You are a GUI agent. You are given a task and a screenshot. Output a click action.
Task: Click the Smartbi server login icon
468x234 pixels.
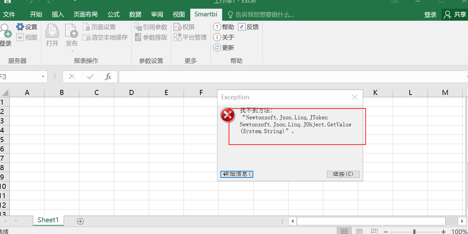click(x=5, y=35)
